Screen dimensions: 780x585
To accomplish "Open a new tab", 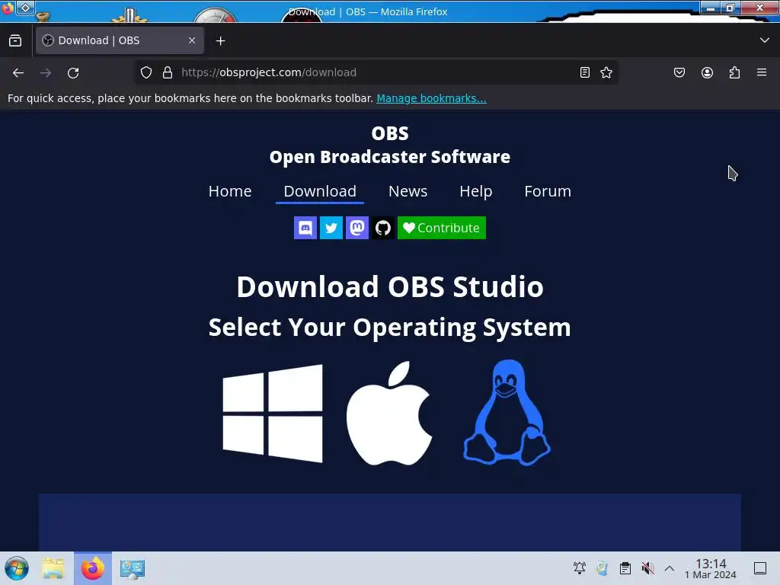I will pyautogui.click(x=220, y=41).
